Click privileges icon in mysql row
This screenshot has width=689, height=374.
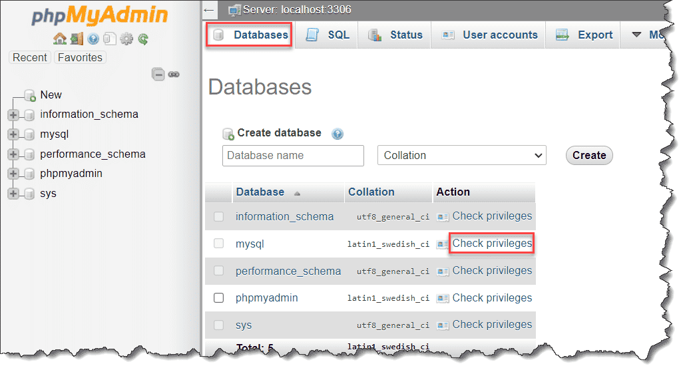coord(442,244)
